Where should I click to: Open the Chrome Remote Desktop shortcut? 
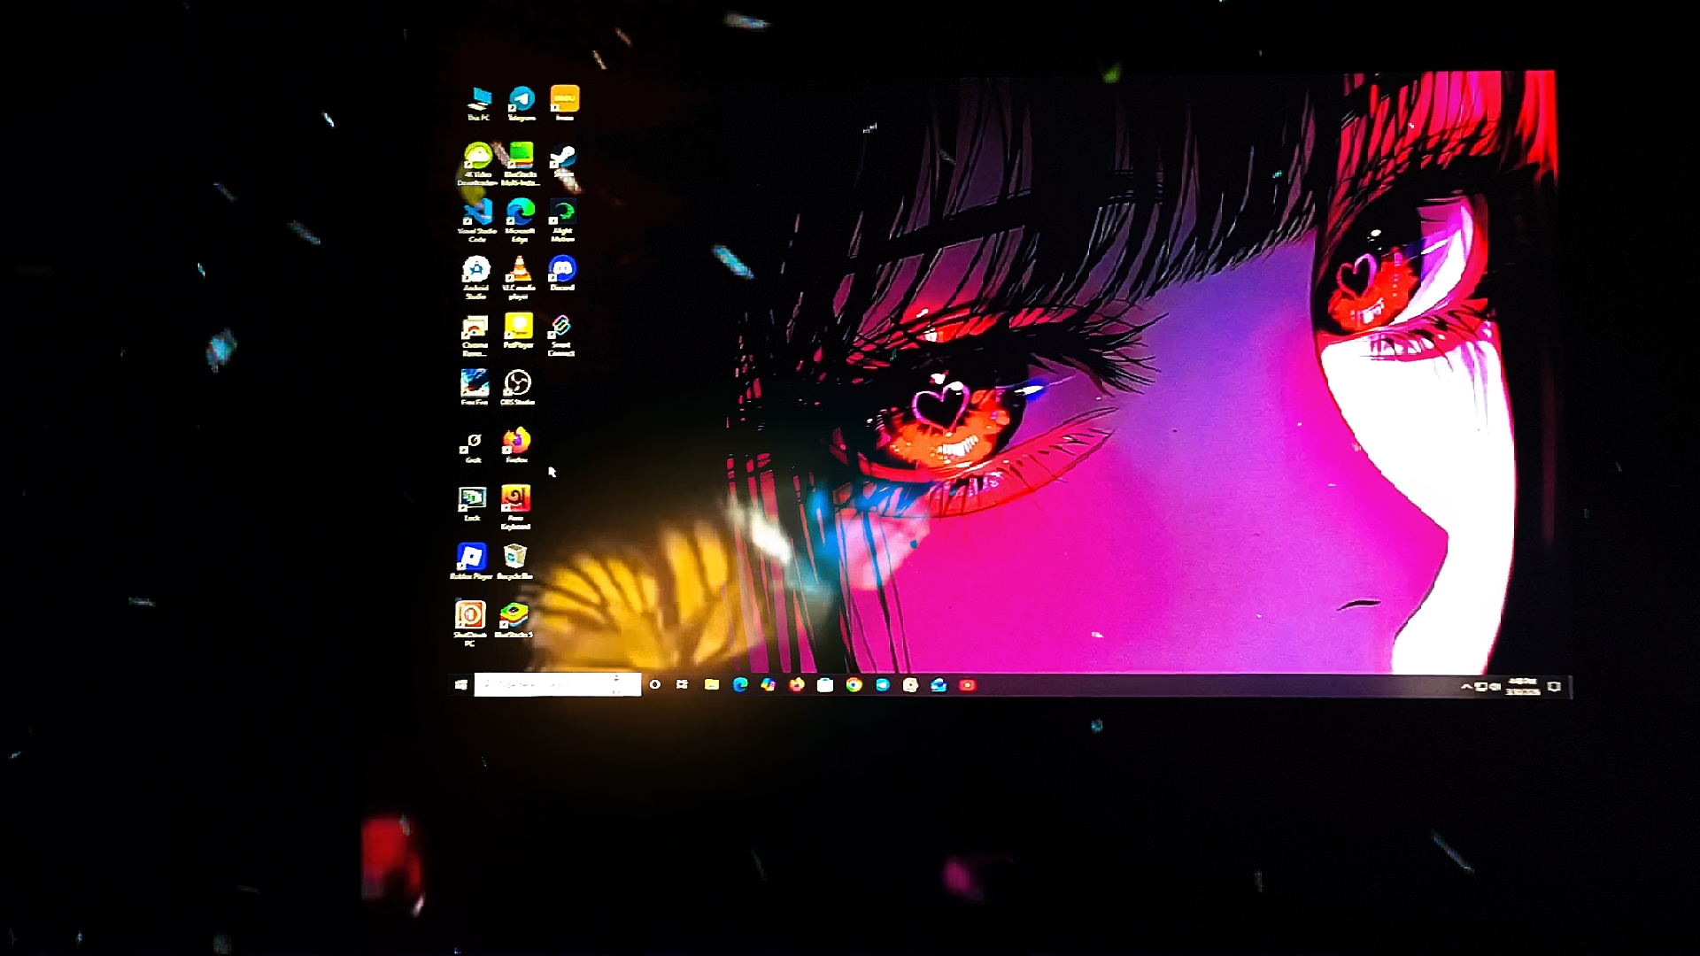click(x=475, y=335)
